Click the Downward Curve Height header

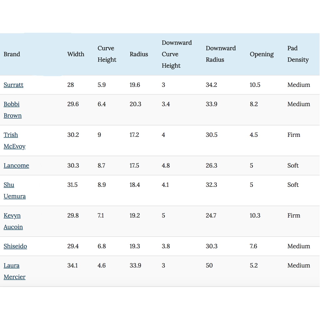[x=177, y=54]
